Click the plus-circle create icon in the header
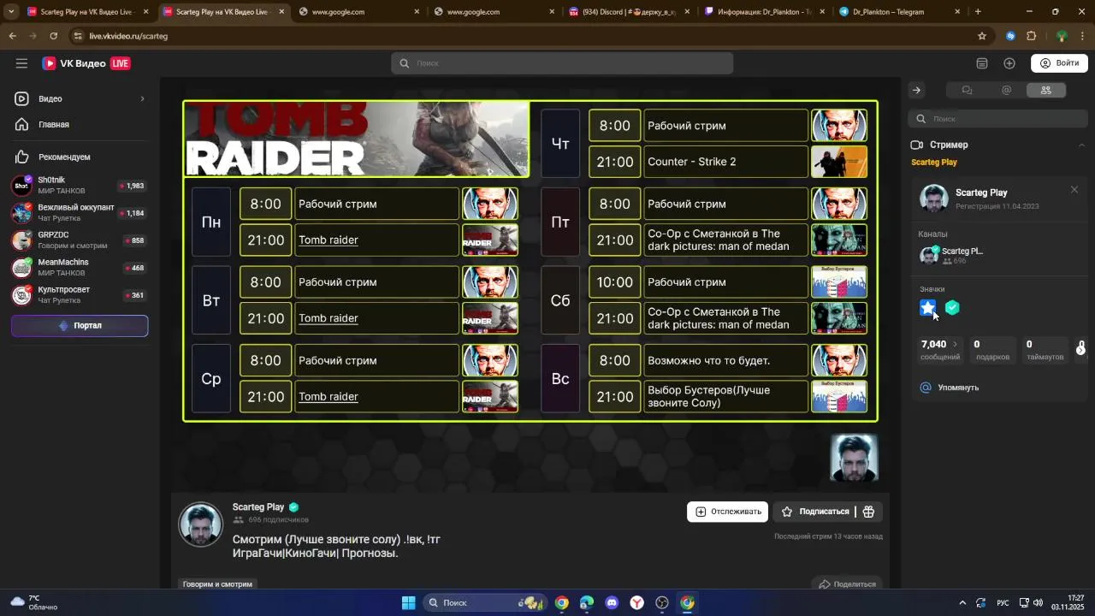The height and width of the screenshot is (616, 1095). pyautogui.click(x=1009, y=63)
